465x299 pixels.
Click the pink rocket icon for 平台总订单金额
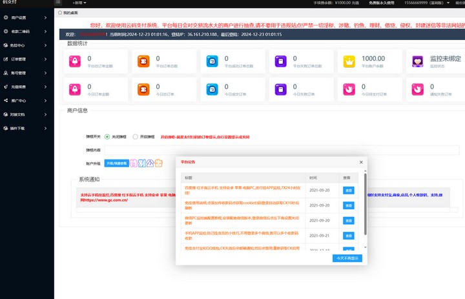coord(74,61)
